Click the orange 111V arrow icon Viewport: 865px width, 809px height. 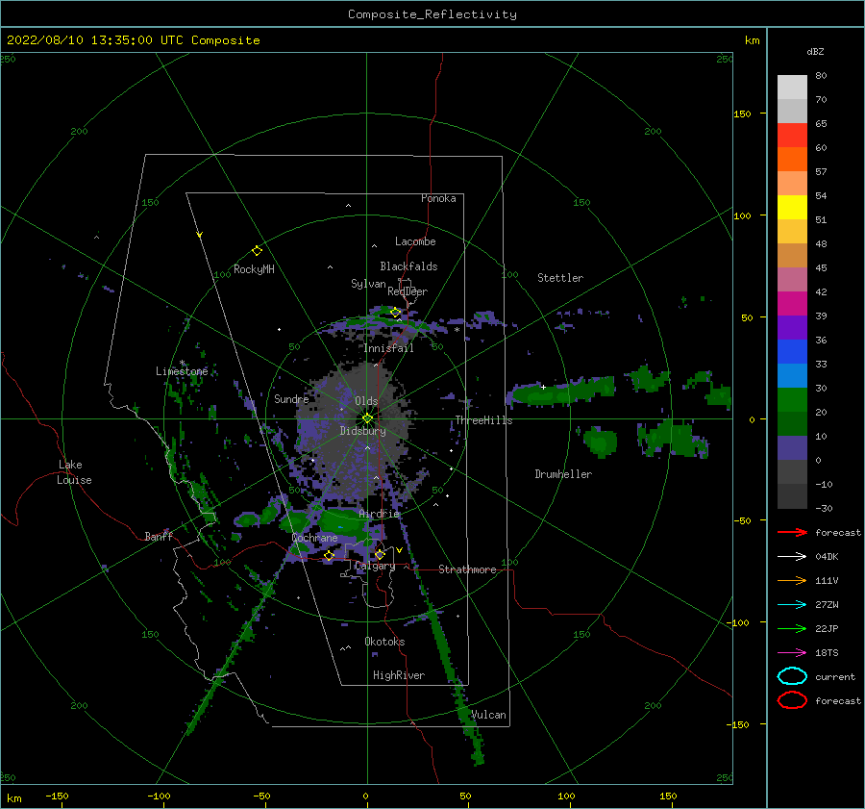[792, 580]
